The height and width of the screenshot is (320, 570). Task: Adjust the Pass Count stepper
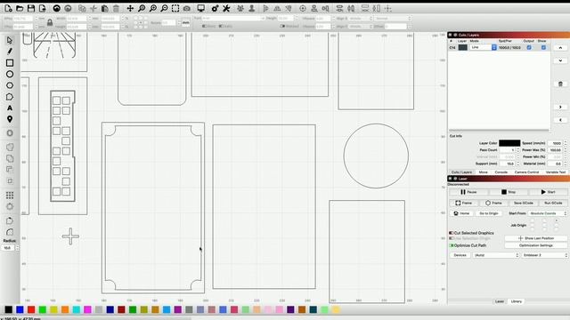coord(518,150)
